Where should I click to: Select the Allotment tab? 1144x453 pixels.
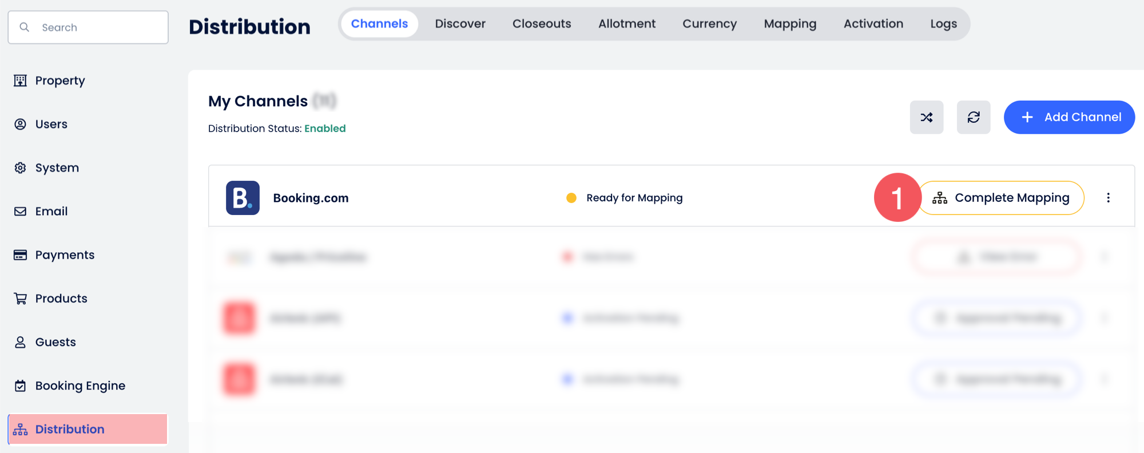[626, 24]
